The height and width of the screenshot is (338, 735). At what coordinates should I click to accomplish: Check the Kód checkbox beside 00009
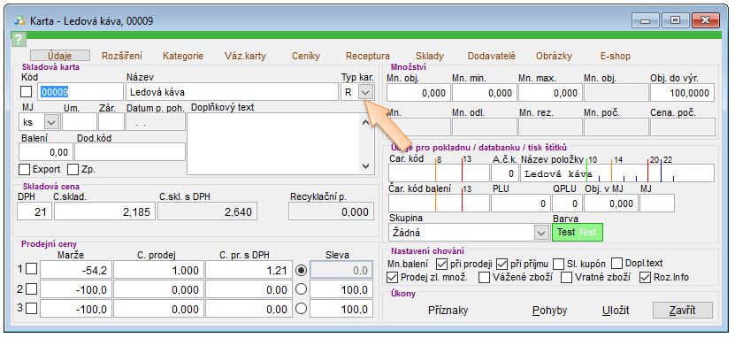27,92
